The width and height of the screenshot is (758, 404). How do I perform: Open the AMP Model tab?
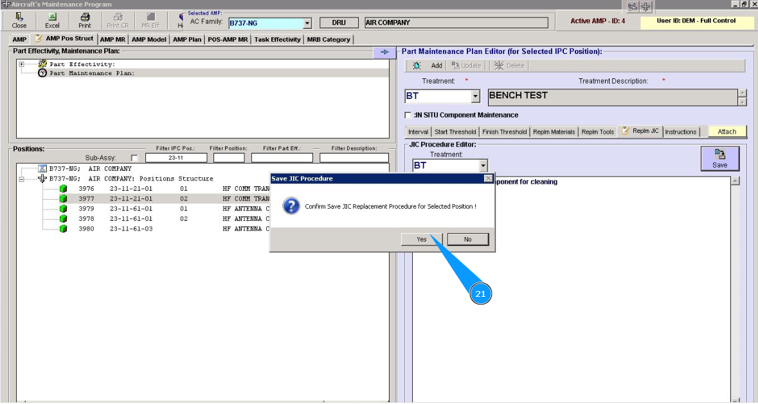(149, 40)
